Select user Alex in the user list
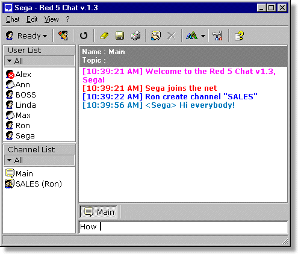 pyautogui.click(x=19, y=75)
